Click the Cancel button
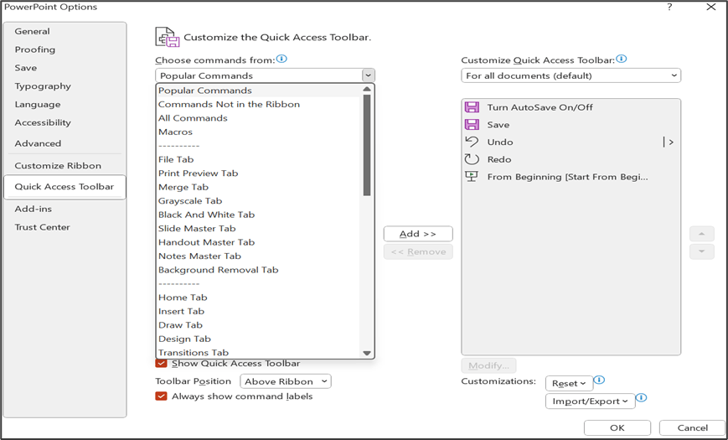Viewport: 728px width, 440px height. coord(692,427)
